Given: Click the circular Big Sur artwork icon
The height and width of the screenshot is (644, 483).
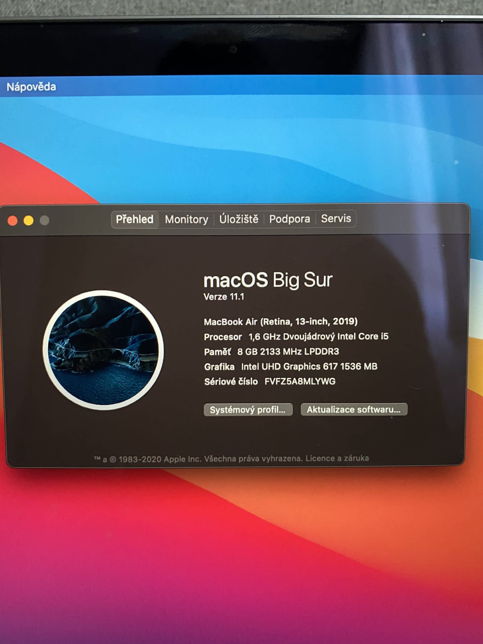Looking at the screenshot, I should [x=103, y=350].
